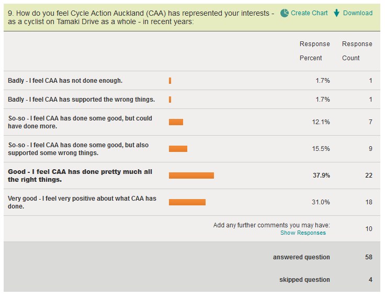Click the skipped question count 4
Image resolution: width=385 pixels, height=296 pixels.
[x=370, y=280]
